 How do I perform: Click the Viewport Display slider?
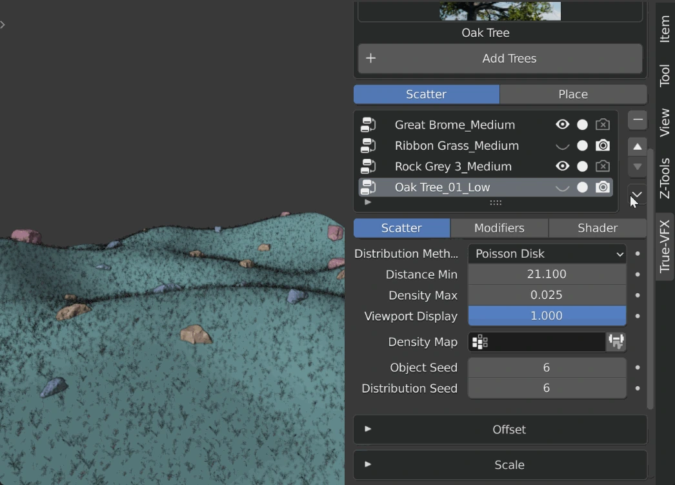tap(547, 316)
